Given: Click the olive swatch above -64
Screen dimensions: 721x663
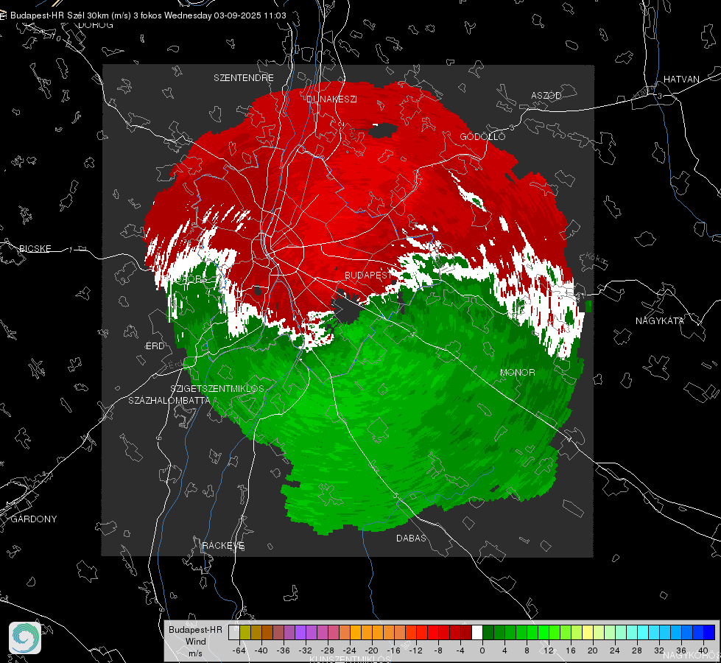Looking at the screenshot, I should tap(245, 632).
